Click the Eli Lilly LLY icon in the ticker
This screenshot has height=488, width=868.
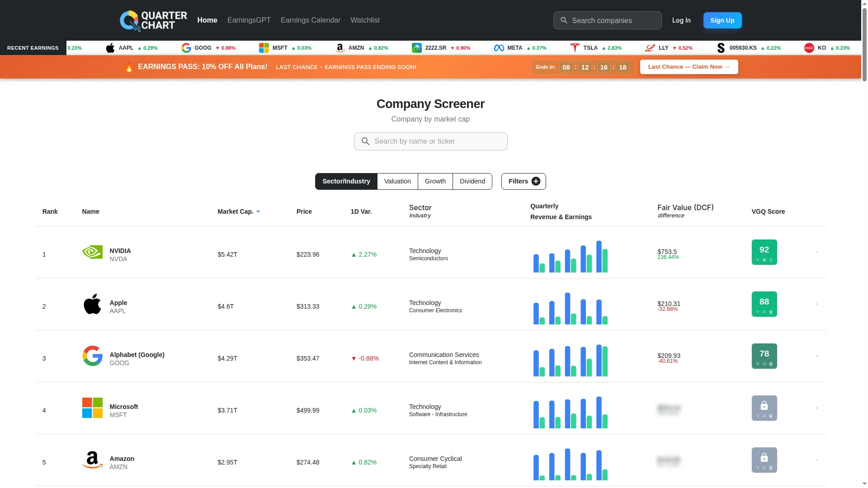click(x=650, y=48)
